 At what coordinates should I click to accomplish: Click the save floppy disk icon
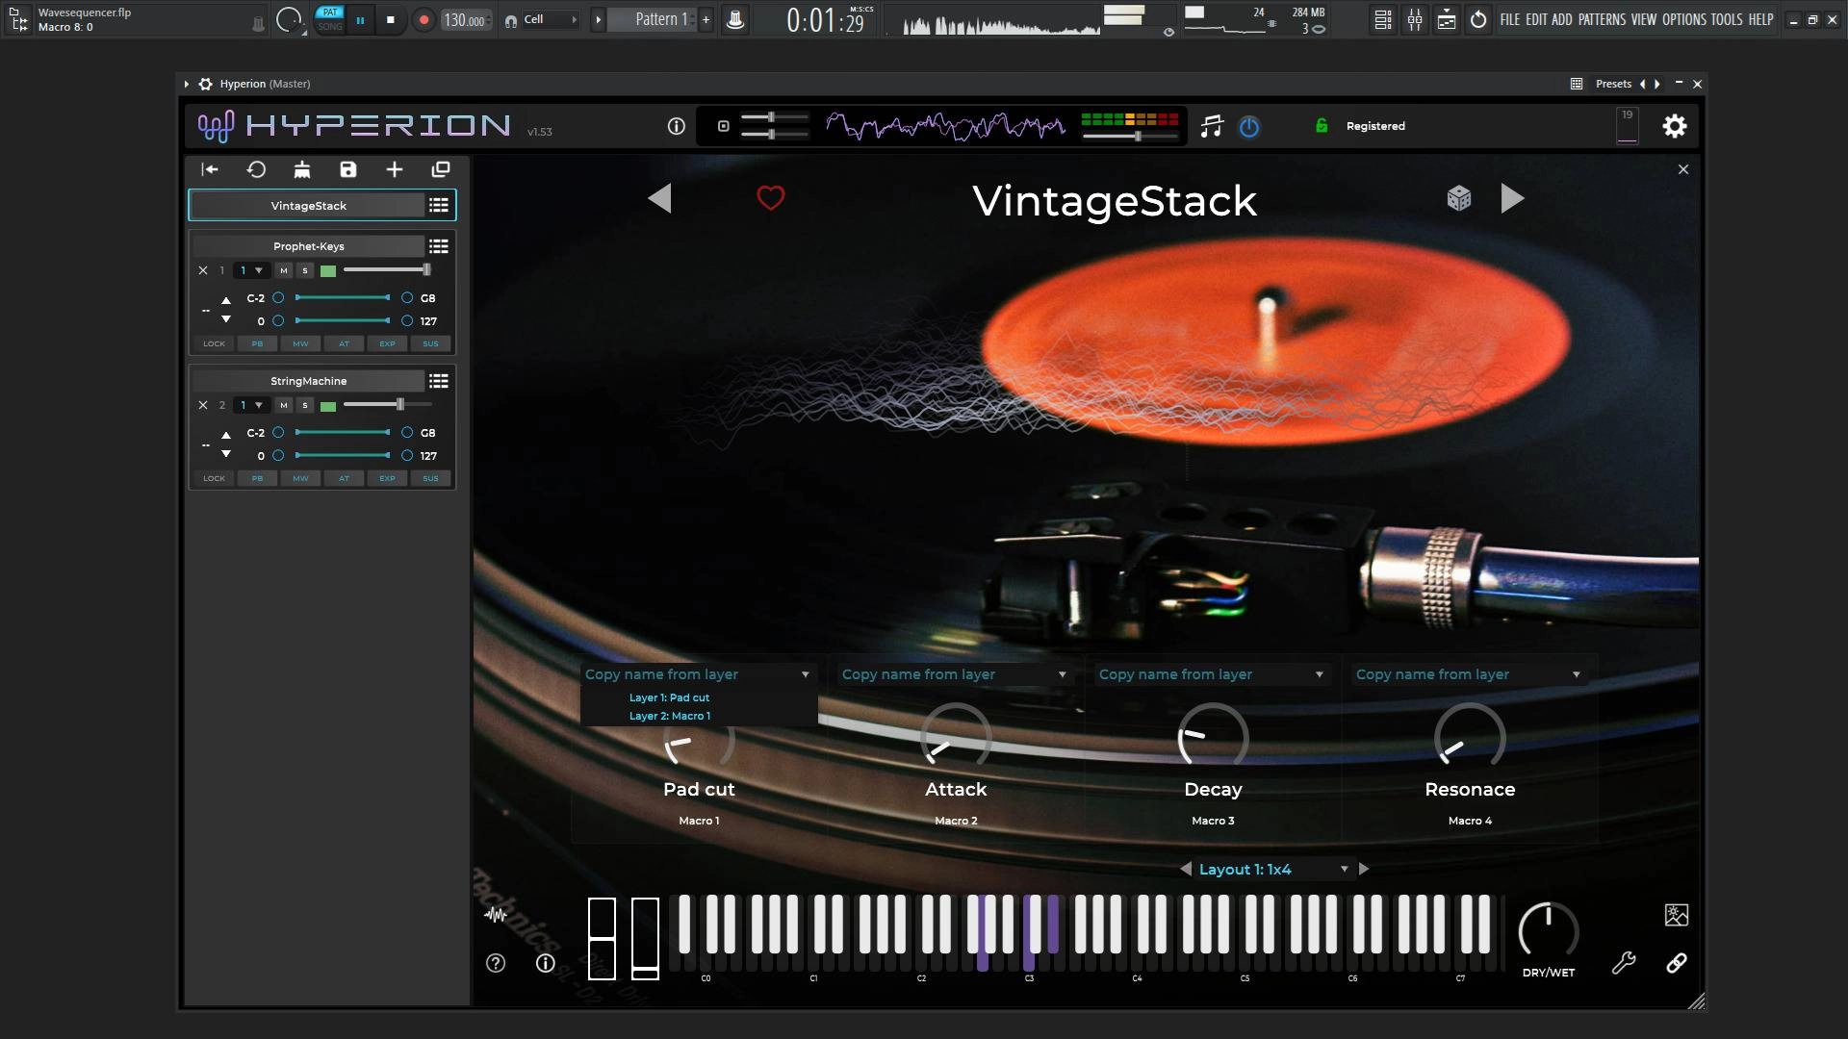(348, 169)
